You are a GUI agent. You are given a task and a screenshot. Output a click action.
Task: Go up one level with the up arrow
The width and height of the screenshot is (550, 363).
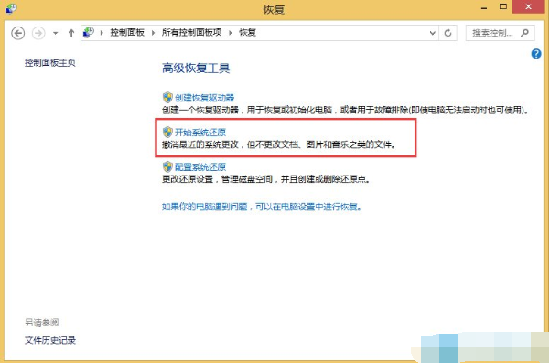point(71,33)
